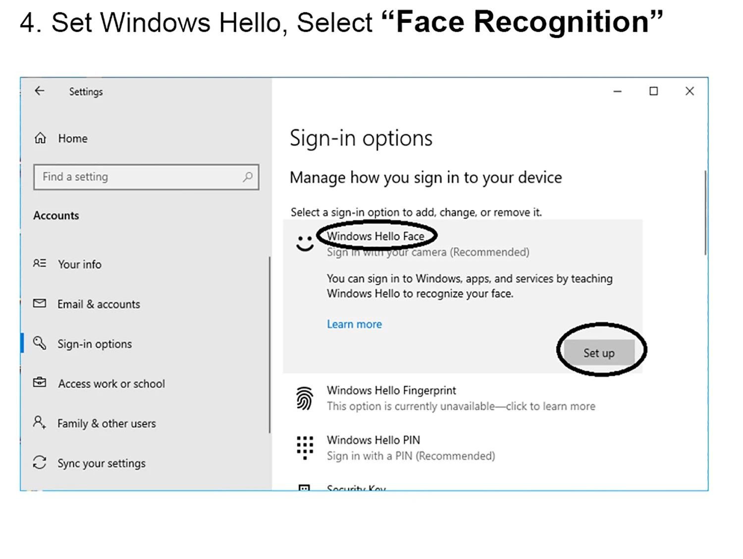Select the Windows Hello Face sign-in option
743x559 pixels.
pos(375,236)
